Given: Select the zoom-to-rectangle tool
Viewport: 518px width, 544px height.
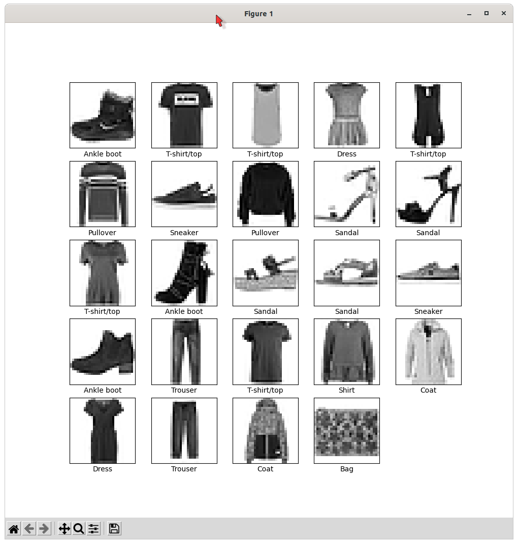Looking at the screenshot, I should (78, 528).
